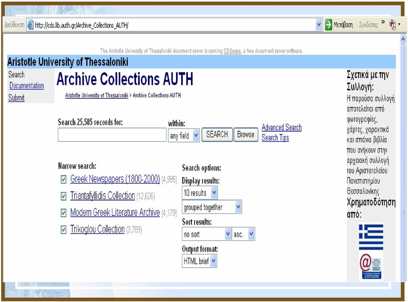
Task: Open the Adobe PDF toolbar icon
Action: 392,25
